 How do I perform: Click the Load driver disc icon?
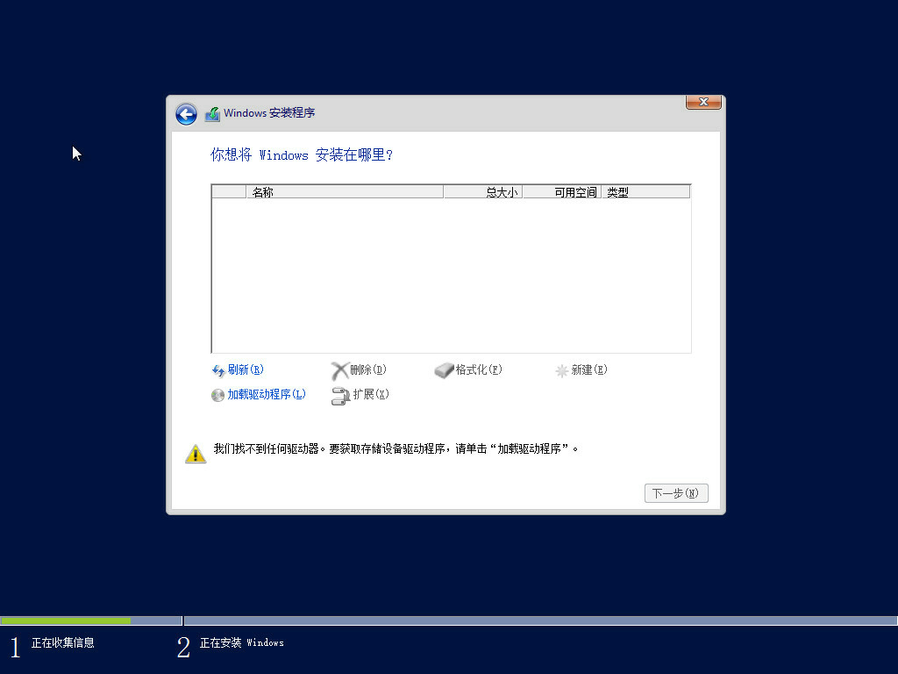pyautogui.click(x=217, y=396)
